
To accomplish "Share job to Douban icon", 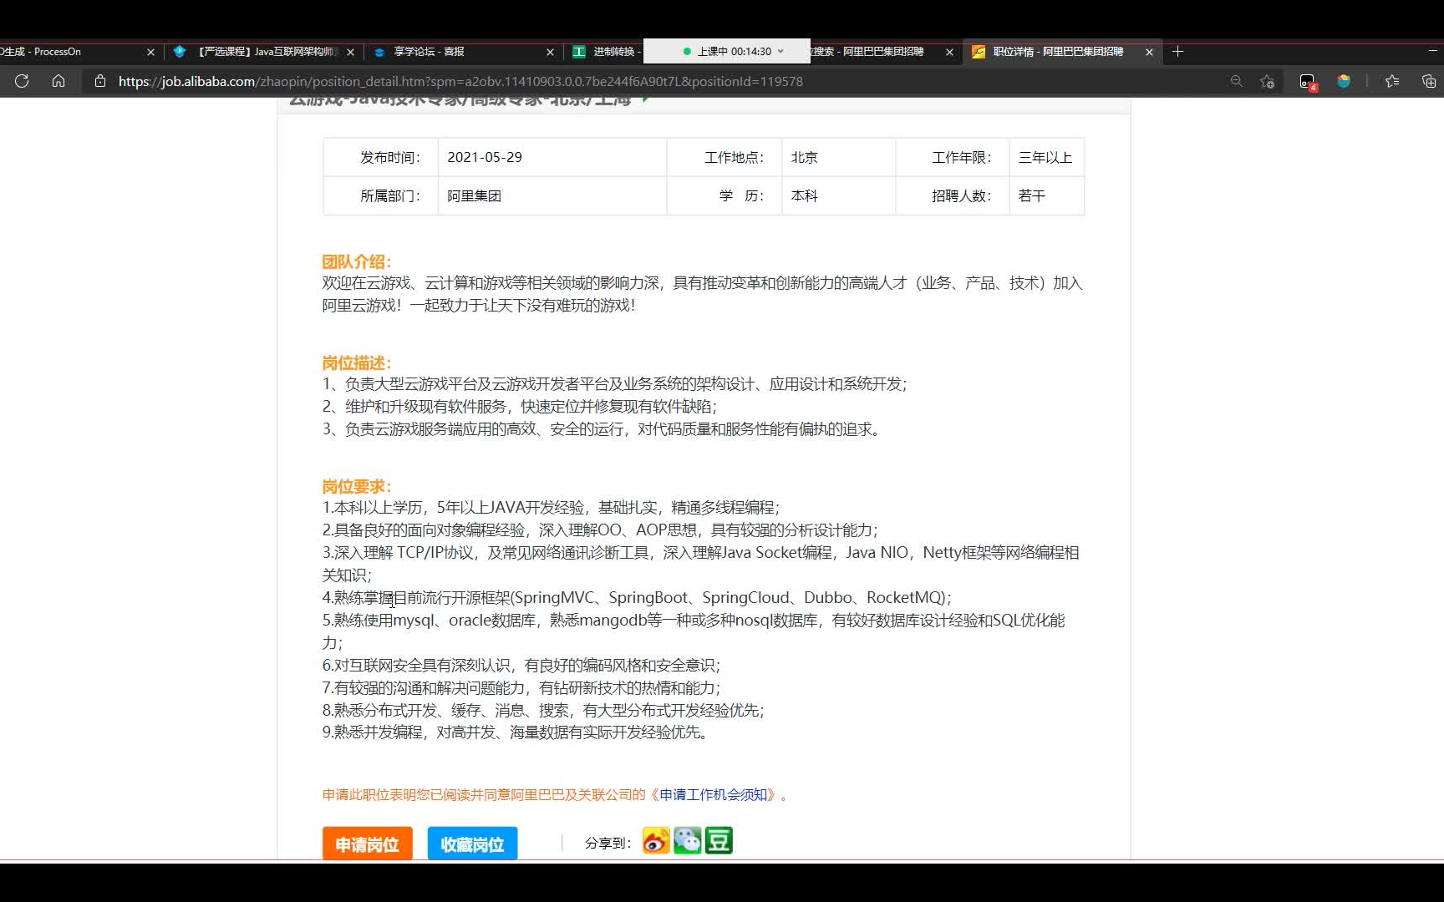I will tap(719, 841).
